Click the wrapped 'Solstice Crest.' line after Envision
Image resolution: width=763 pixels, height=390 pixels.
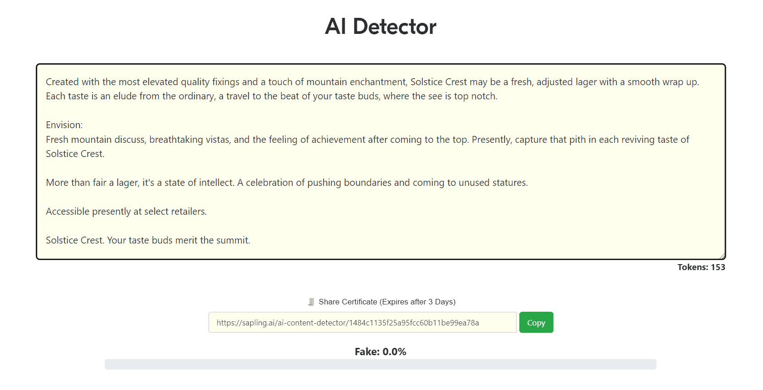pos(75,154)
